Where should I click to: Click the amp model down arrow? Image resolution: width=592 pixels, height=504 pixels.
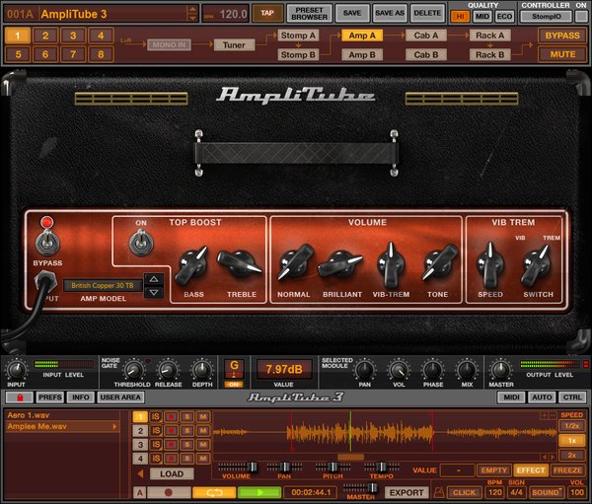pyautogui.click(x=152, y=292)
